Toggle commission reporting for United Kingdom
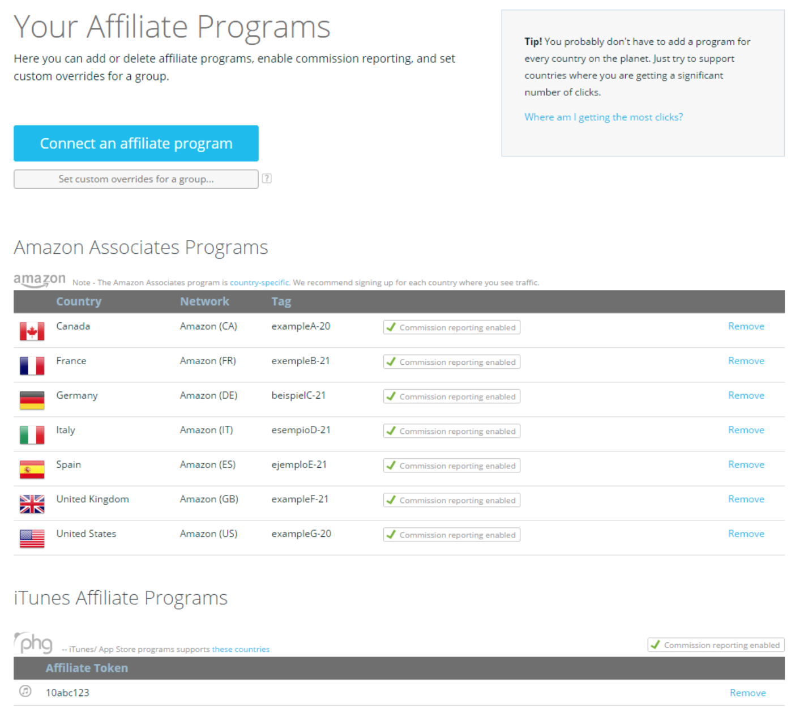 (452, 500)
